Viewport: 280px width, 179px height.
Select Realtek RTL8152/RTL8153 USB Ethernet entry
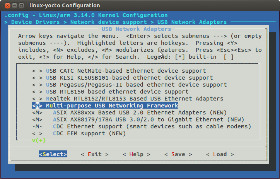pos(128,99)
